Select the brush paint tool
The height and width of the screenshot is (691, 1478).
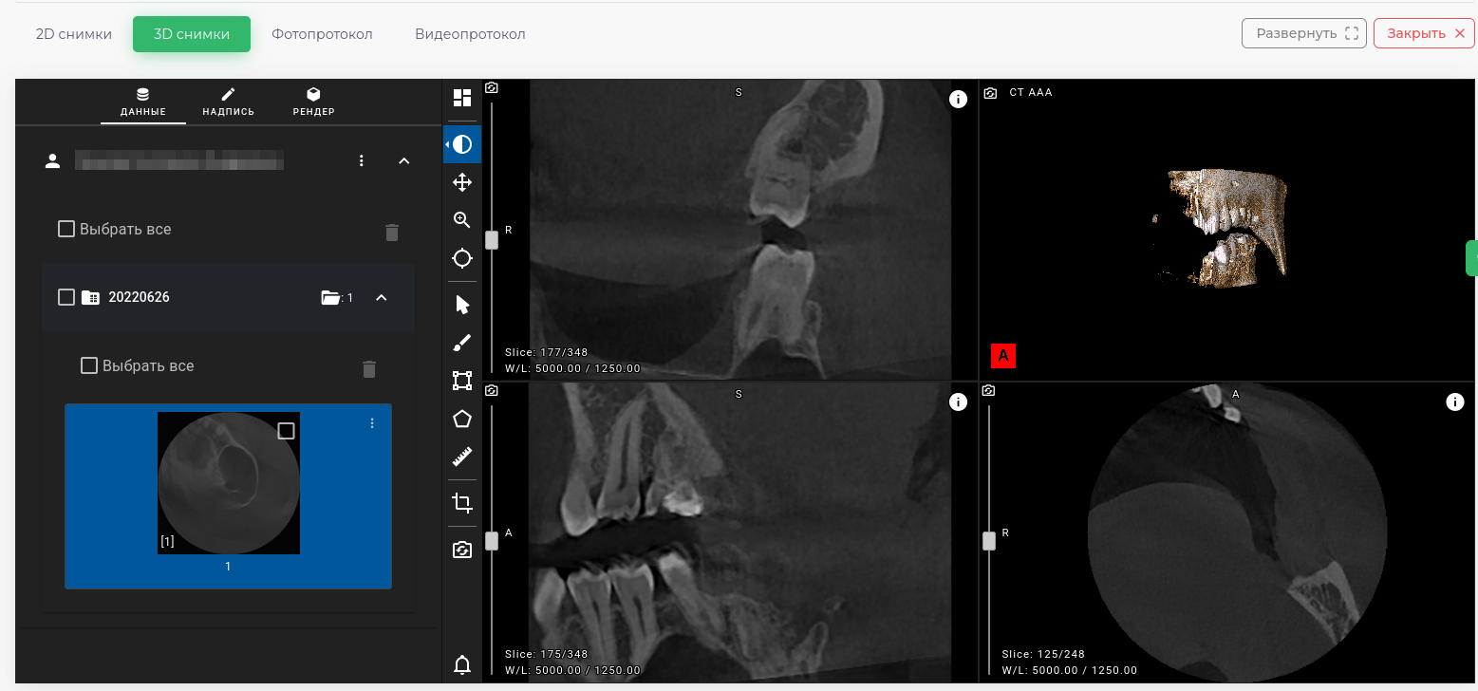click(x=462, y=343)
